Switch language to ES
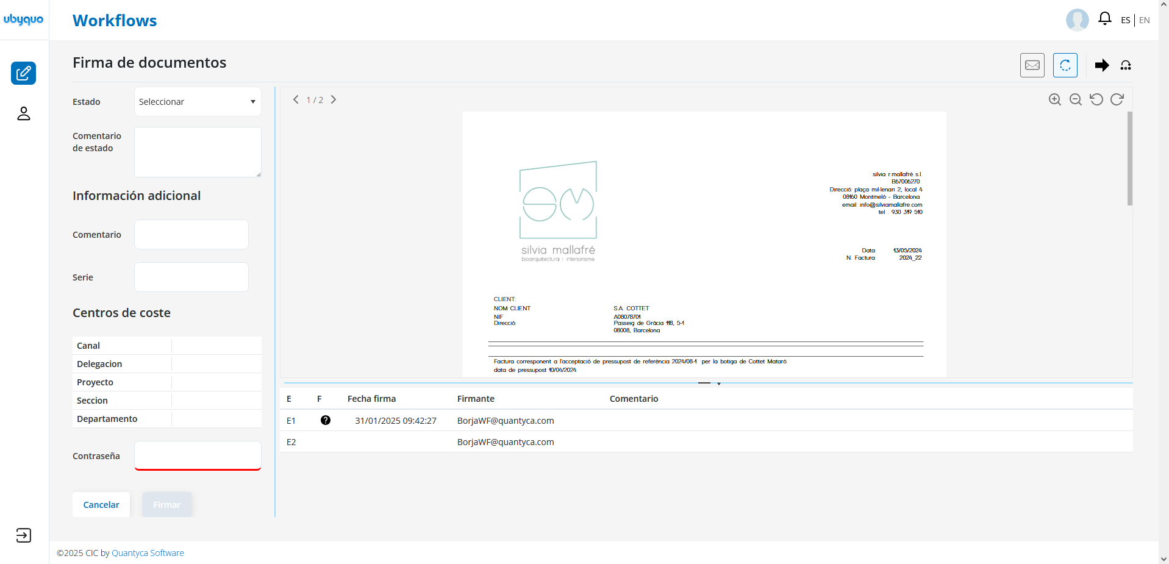The image size is (1169, 564). coord(1126,20)
